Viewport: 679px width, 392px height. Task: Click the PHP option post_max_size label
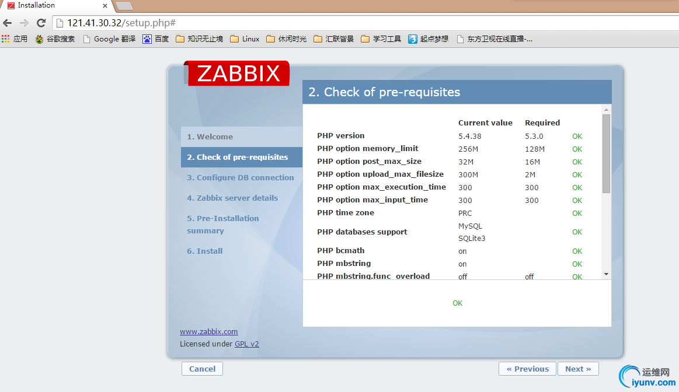coord(370,162)
